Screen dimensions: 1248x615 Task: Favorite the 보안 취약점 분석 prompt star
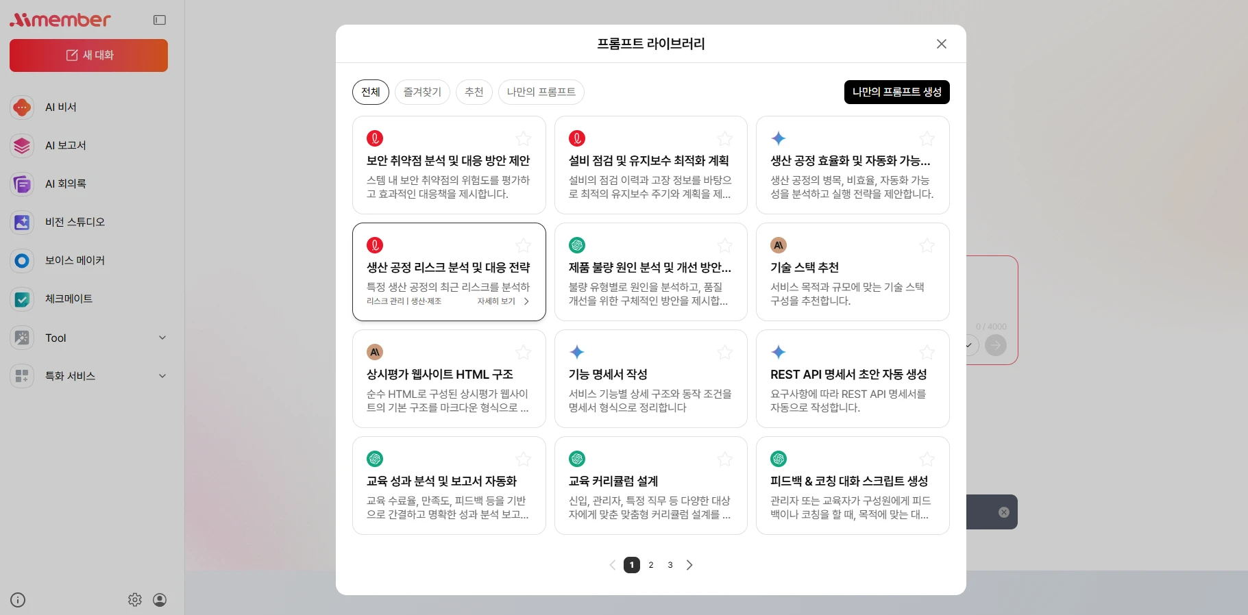(x=523, y=139)
